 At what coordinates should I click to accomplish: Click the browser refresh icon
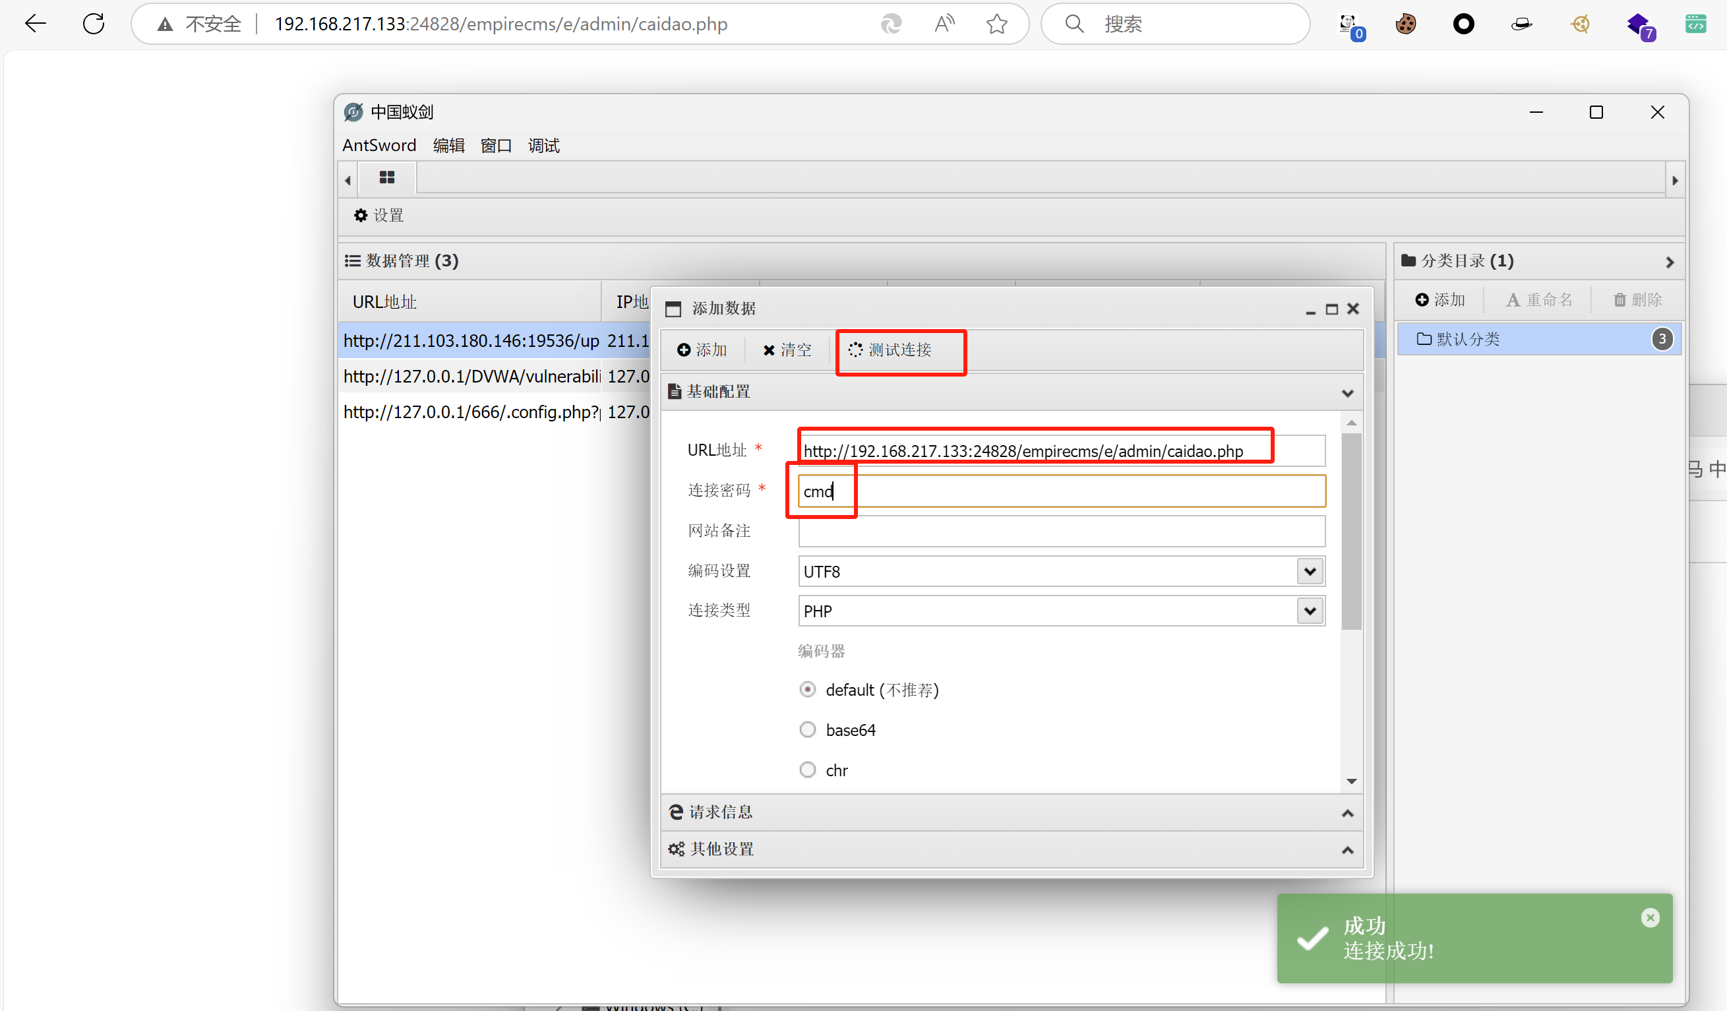click(93, 24)
